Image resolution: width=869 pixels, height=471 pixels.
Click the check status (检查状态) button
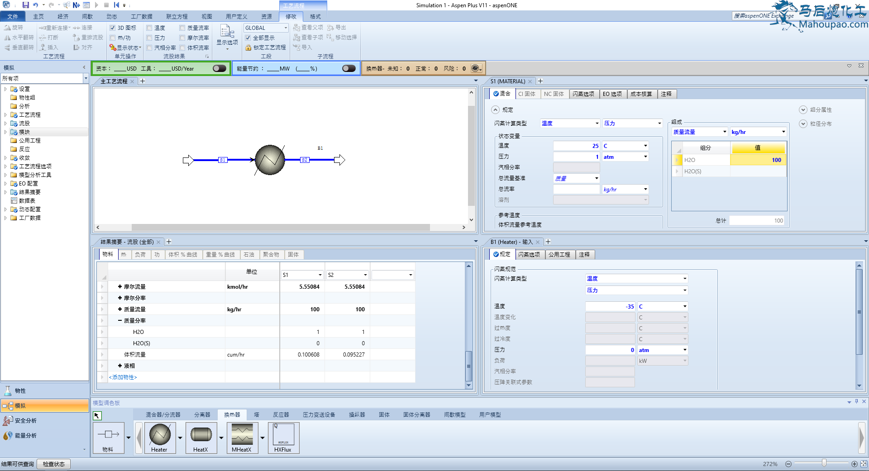click(x=54, y=464)
